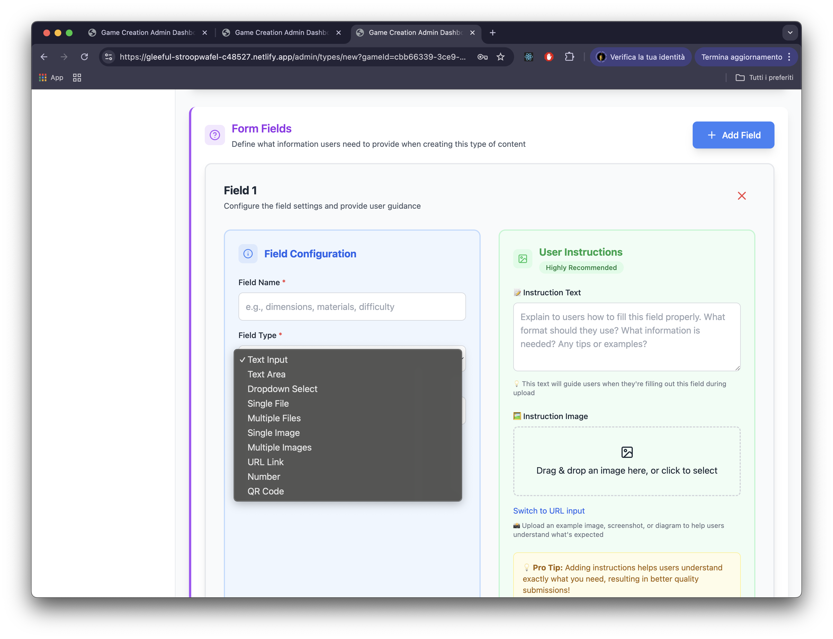
Task: Open the site information icon in the address bar
Action: [x=109, y=57]
